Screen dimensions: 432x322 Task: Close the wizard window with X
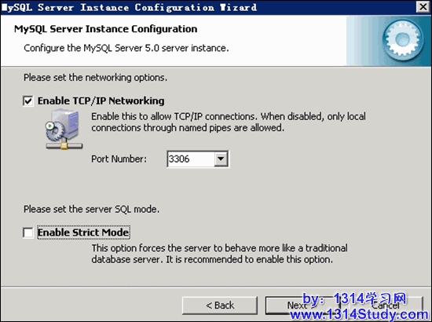tap(423, 7)
